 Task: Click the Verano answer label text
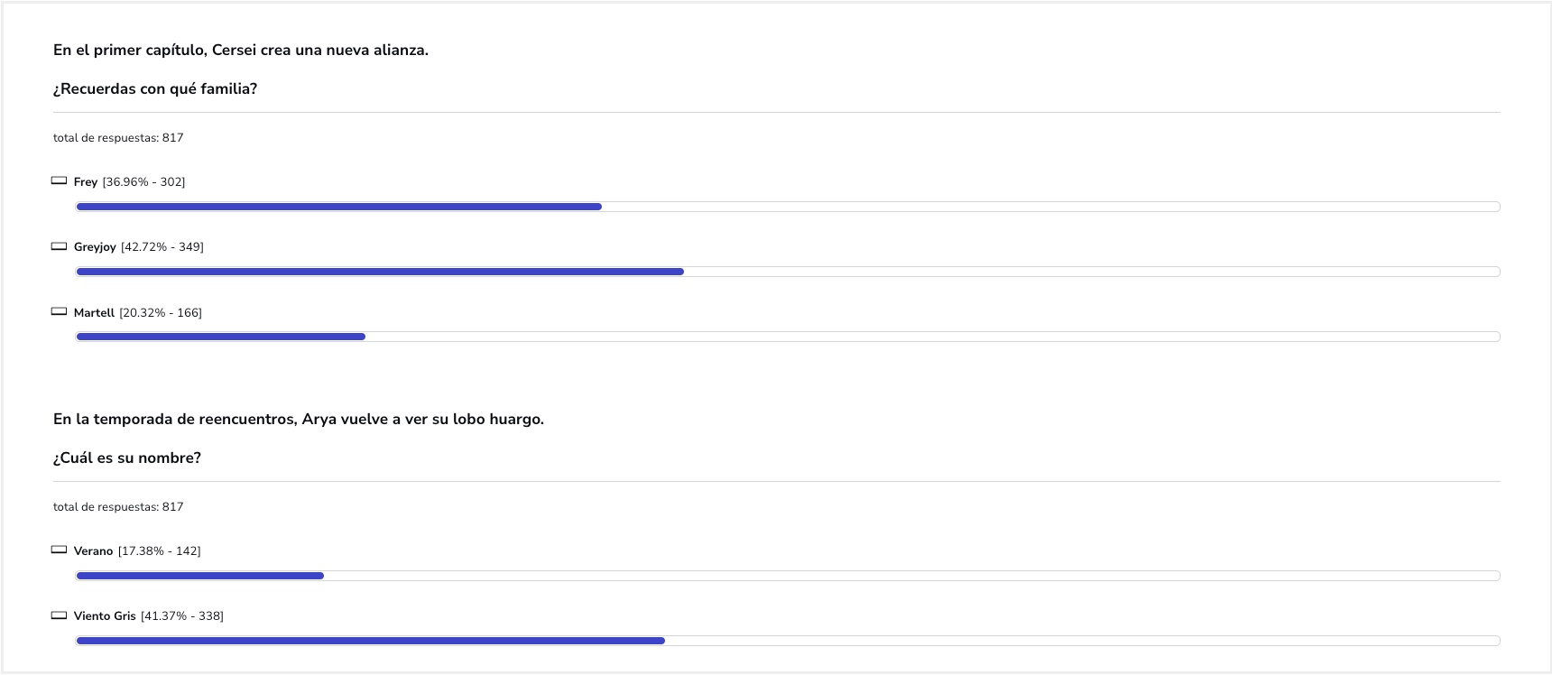click(93, 550)
